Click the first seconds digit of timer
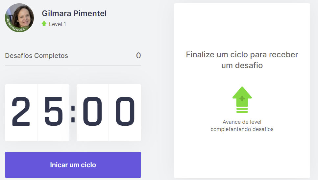The width and height of the screenshot is (318, 180). (92, 112)
